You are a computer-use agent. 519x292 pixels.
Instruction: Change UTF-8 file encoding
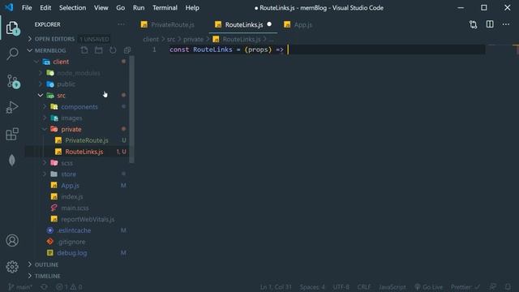coord(341,287)
